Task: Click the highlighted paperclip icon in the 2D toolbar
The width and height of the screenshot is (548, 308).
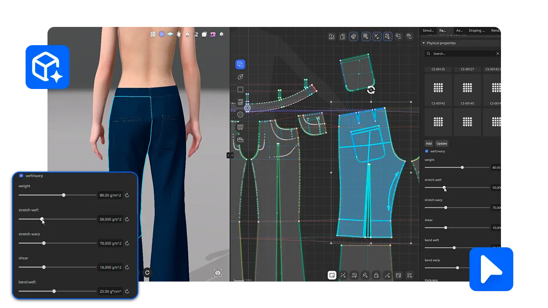Action: pos(353,37)
